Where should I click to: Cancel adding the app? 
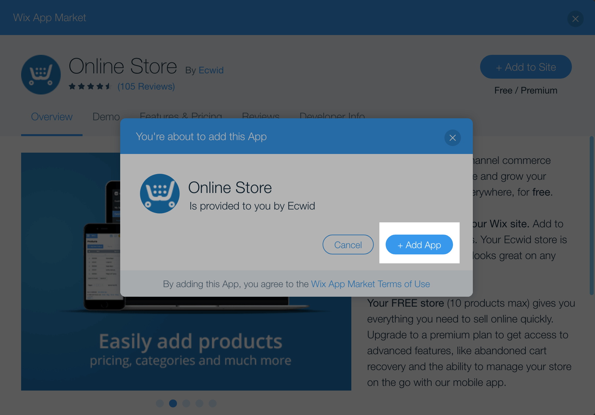[348, 245]
